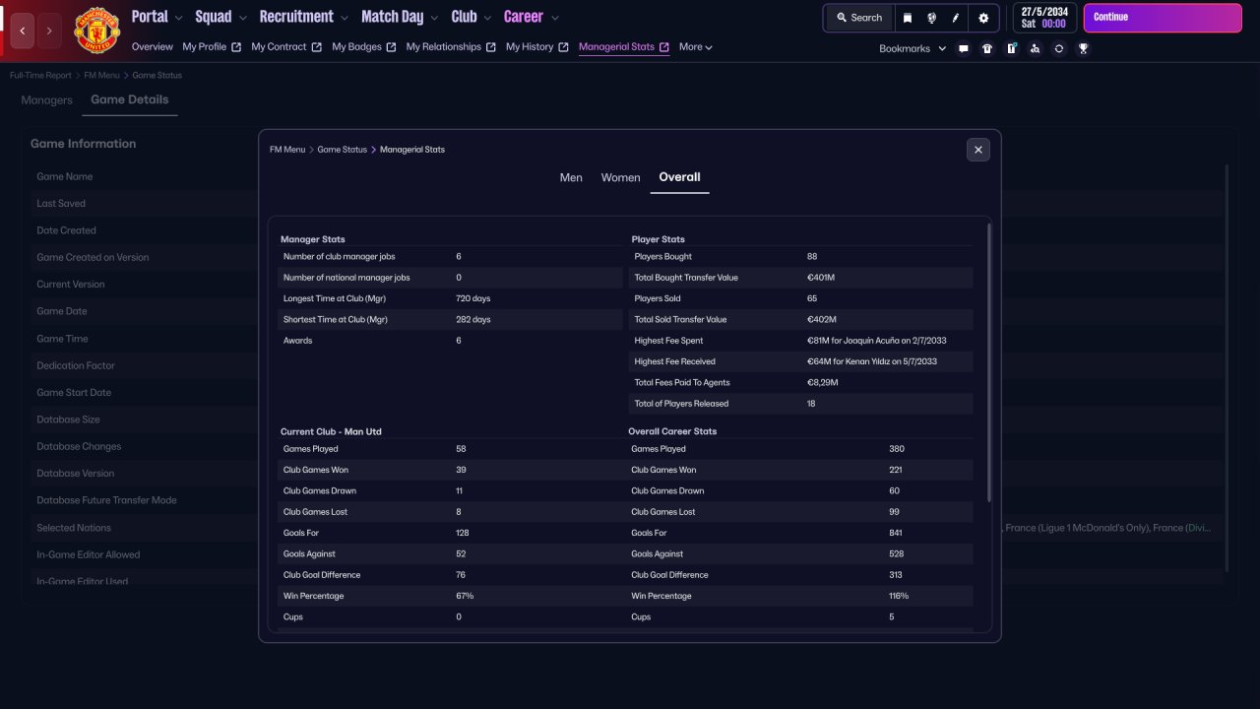Expand the Career menu chevron
1260x709 pixels.
coord(555,18)
